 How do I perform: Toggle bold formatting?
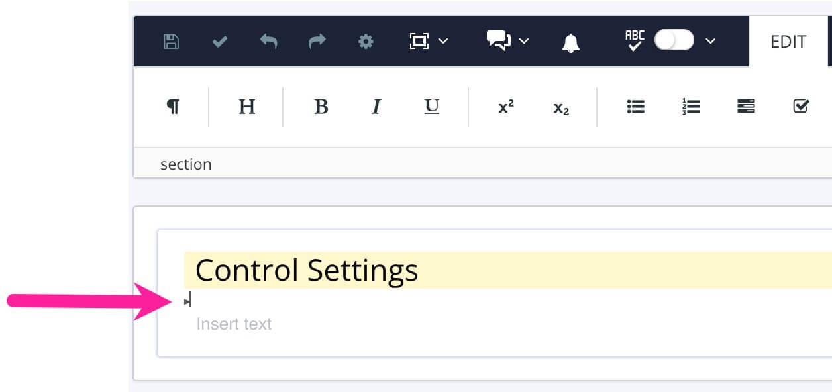[321, 107]
